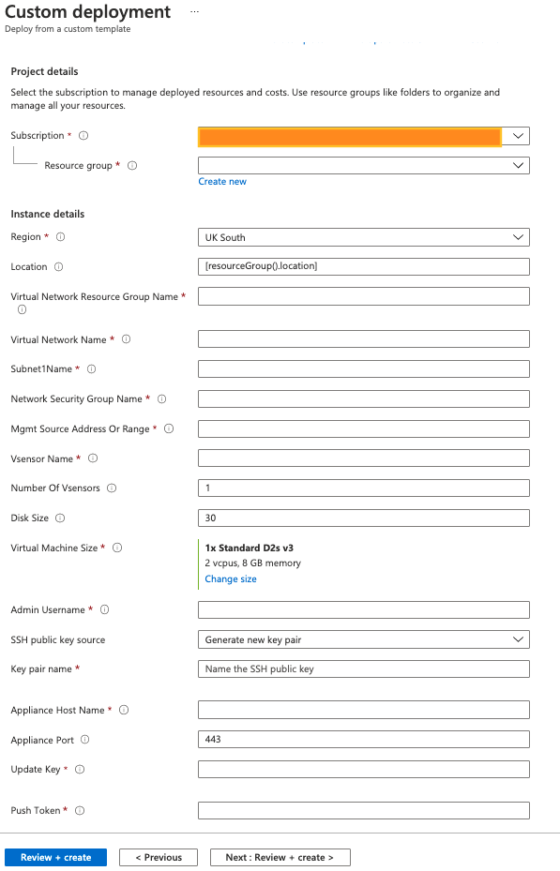Click info icon next to Vsensor Name
This screenshot has height=871, width=560.
pyautogui.click(x=93, y=458)
